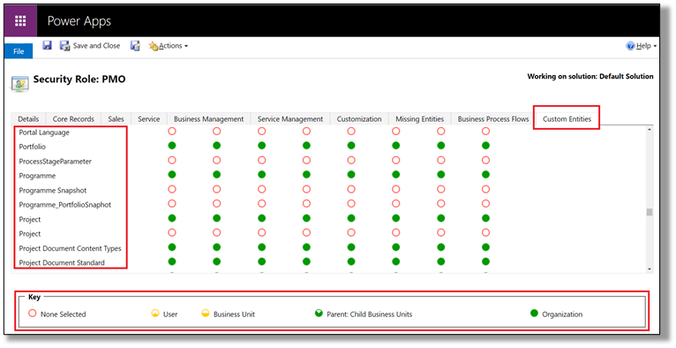Click the None Selected key legend

[56, 314]
